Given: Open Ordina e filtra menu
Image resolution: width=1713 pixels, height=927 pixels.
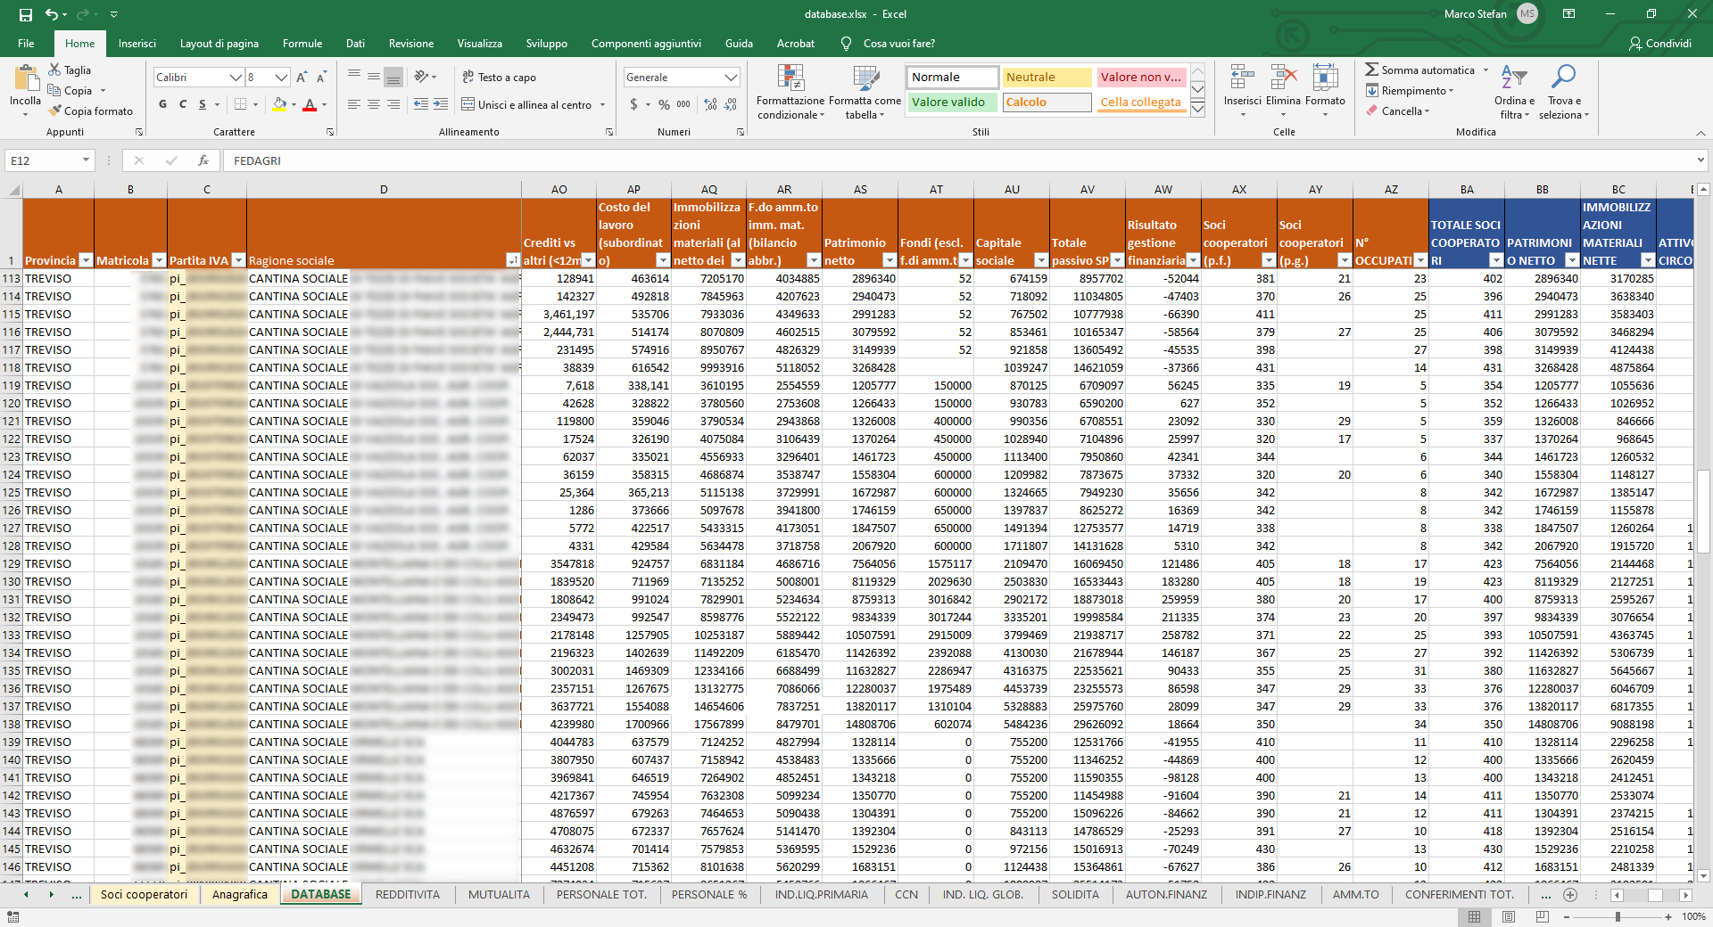Looking at the screenshot, I should tap(1514, 92).
